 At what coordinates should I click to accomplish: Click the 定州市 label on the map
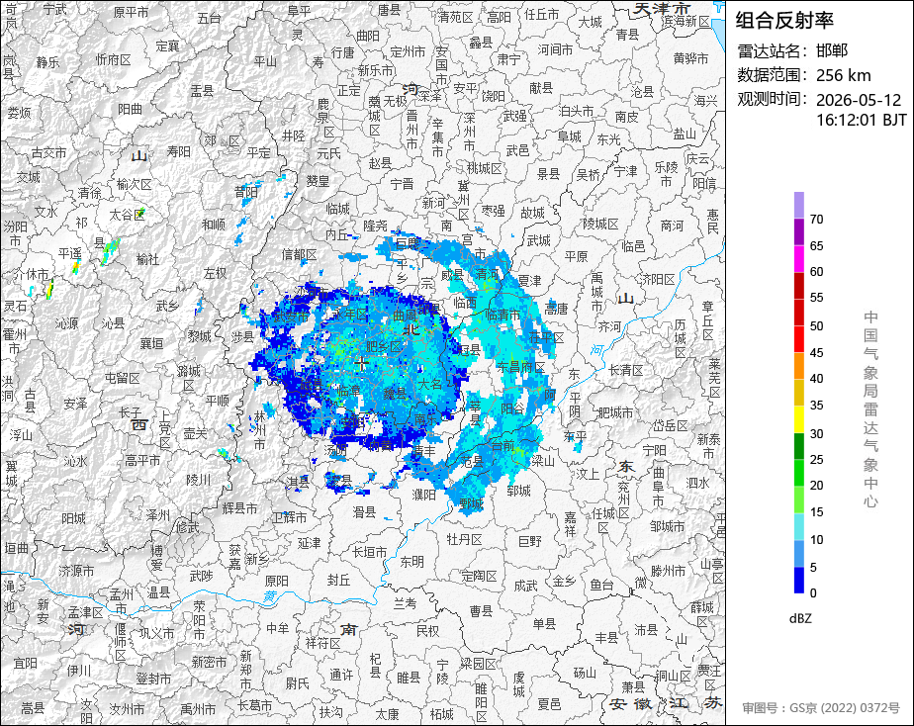[408, 51]
